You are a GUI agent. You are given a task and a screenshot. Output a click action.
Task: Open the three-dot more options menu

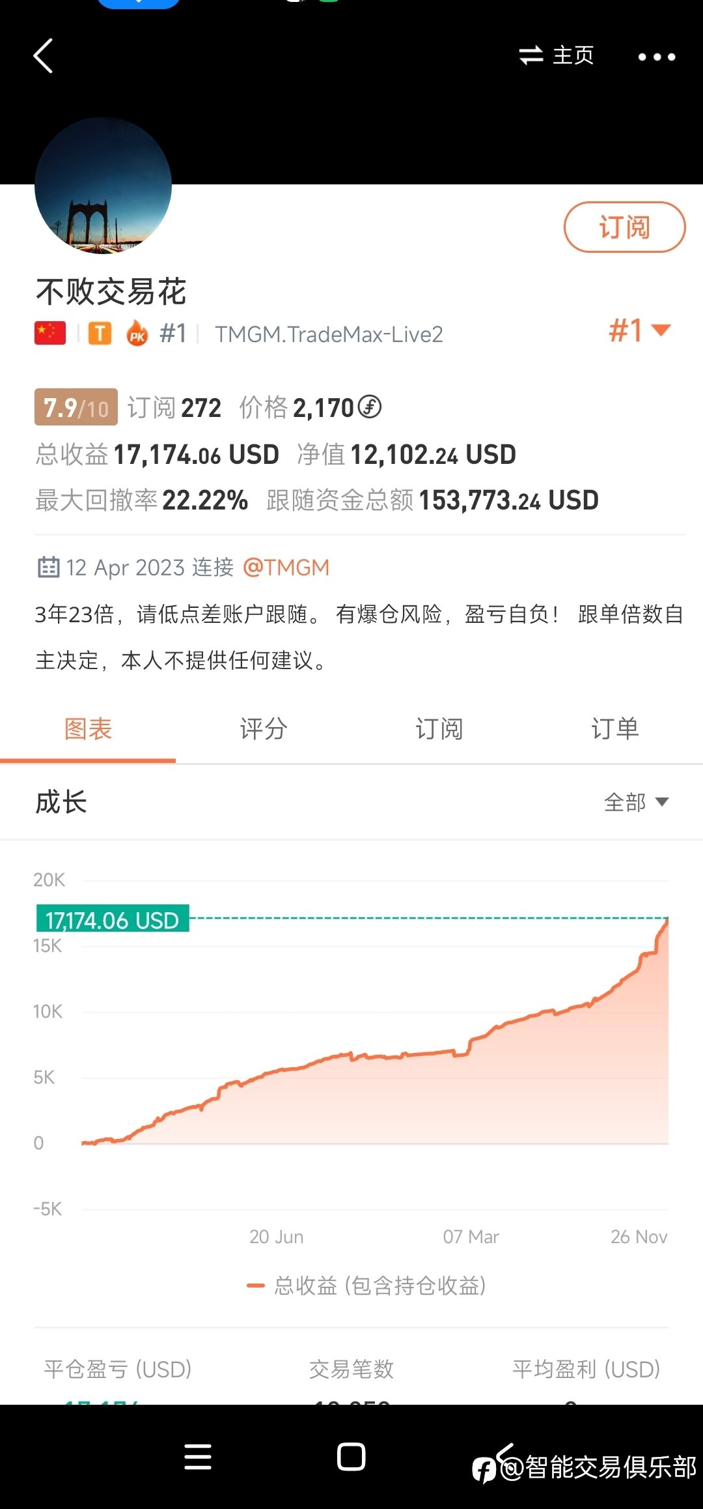pos(656,57)
